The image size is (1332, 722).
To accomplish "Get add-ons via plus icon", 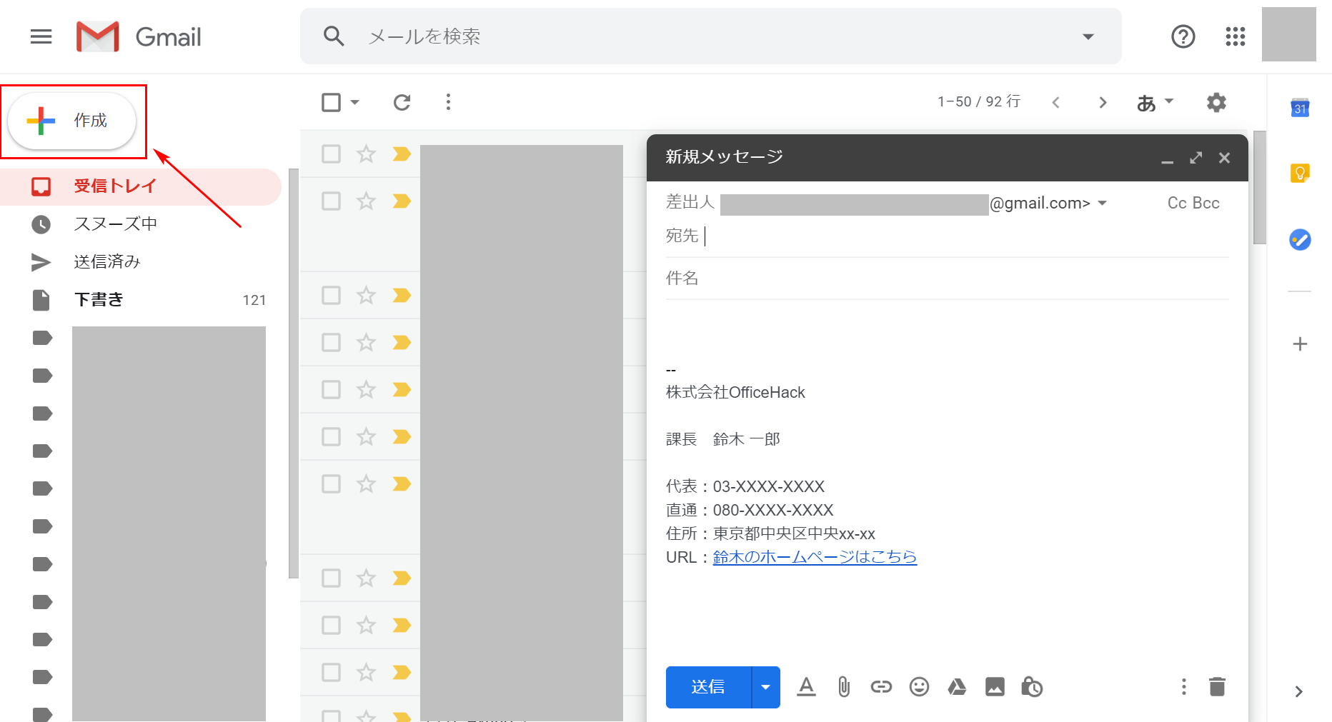I will click(x=1300, y=344).
